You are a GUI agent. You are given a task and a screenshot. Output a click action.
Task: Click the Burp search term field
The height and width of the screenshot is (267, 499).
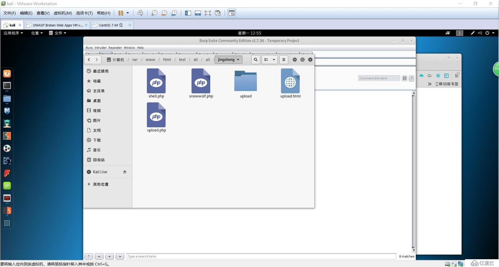pyautogui.click(x=261, y=256)
